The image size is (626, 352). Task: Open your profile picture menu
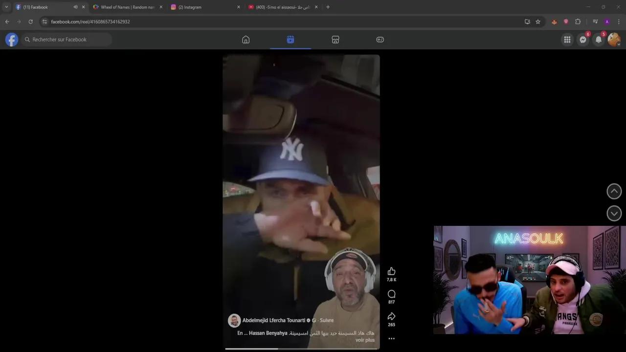coord(614,40)
